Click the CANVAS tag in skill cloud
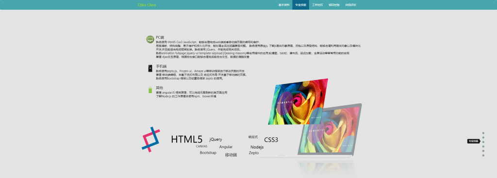 pyautogui.click(x=201, y=146)
